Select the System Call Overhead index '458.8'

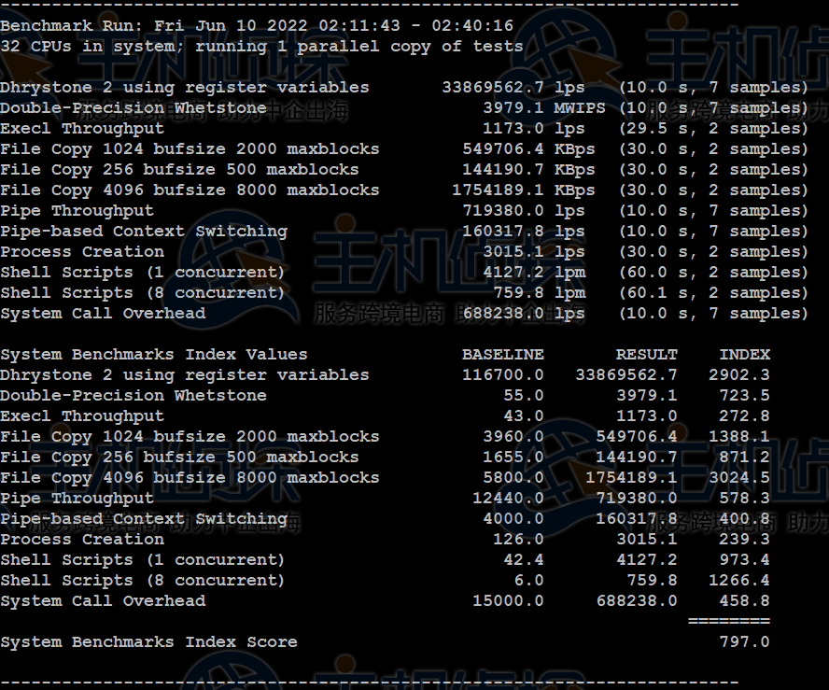[x=744, y=601]
